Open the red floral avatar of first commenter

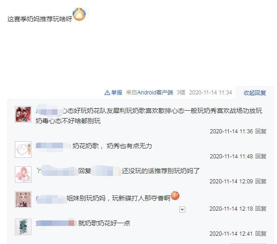[x=23, y=114]
